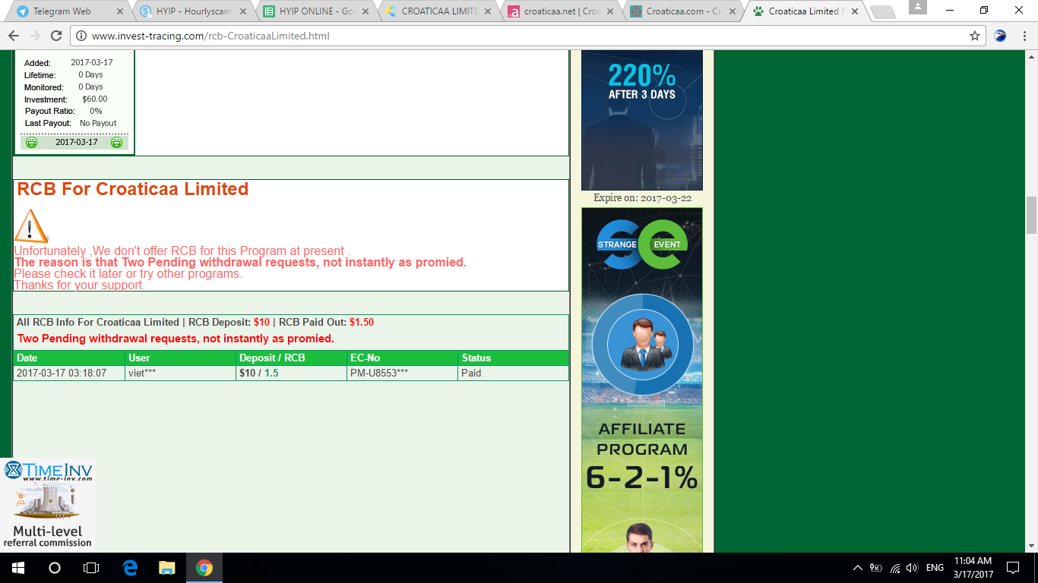Screen dimensions: 1038x583
Task: Switch to the HYIP - Hourlyscam tab
Action: coord(188,11)
